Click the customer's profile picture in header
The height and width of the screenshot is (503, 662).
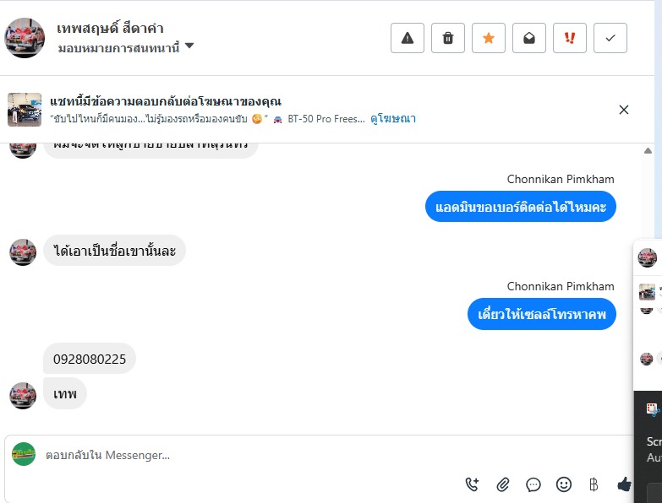coord(25,38)
